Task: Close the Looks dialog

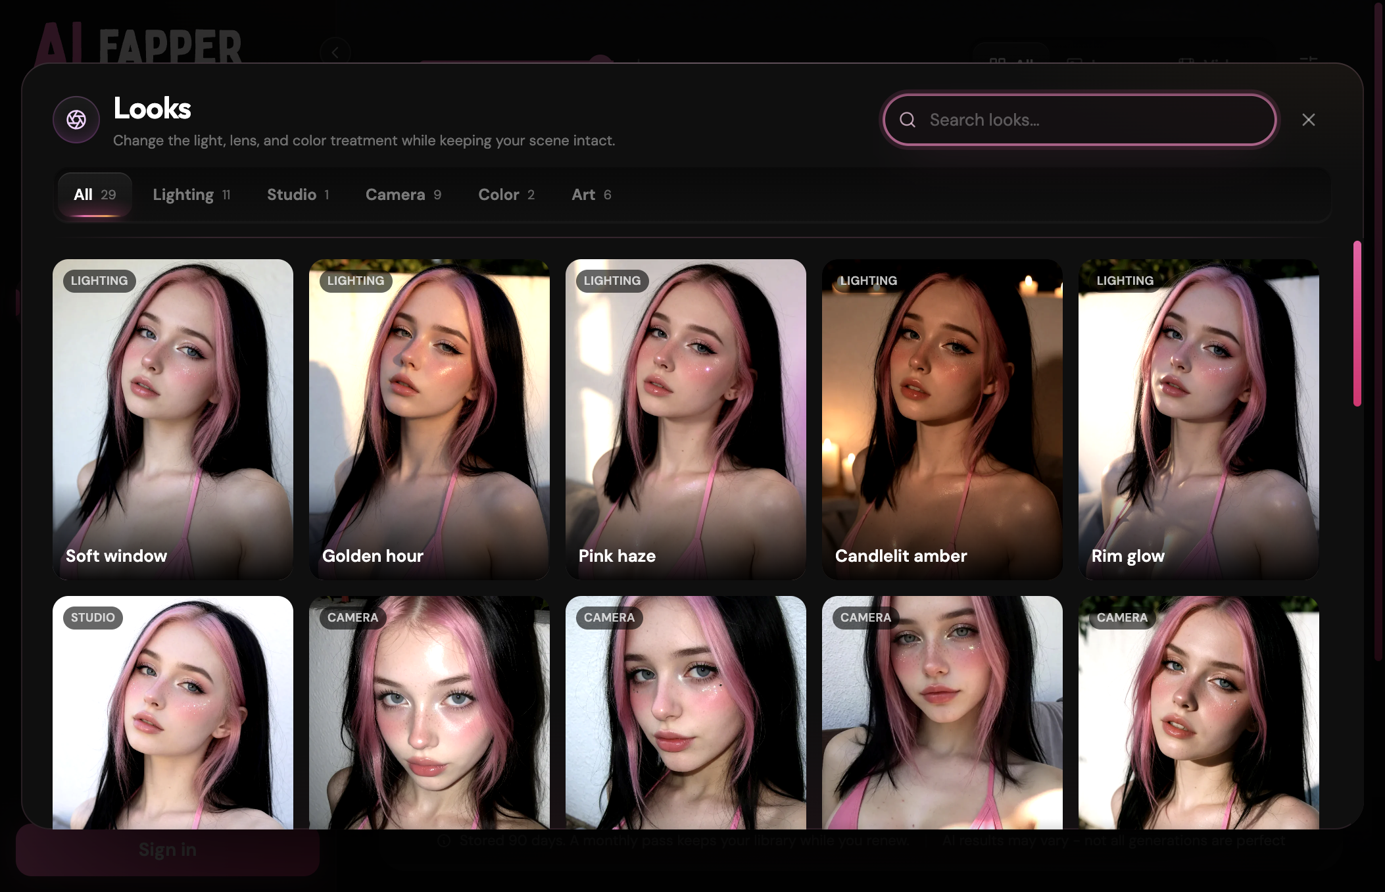Action: [1309, 120]
